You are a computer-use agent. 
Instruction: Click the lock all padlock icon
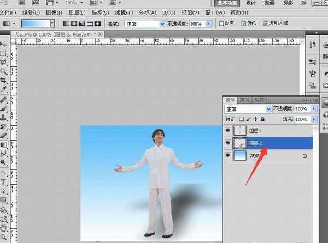(262, 119)
